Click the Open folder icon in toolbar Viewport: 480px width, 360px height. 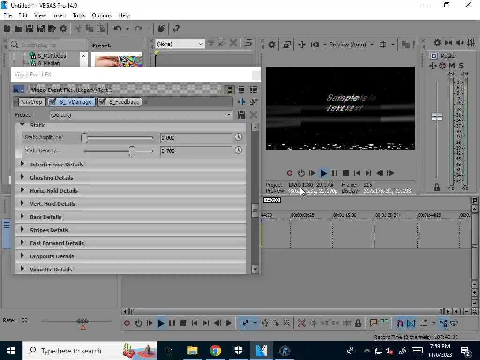[18, 29]
